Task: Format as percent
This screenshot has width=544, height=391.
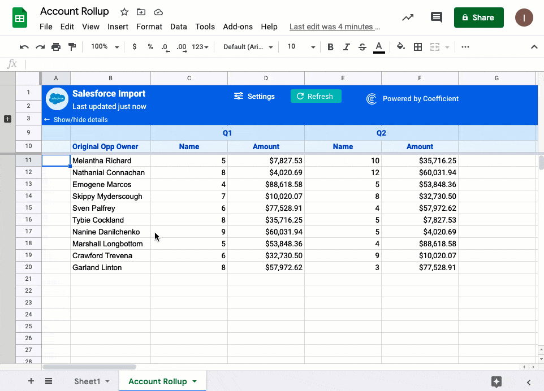Action: pos(150,47)
